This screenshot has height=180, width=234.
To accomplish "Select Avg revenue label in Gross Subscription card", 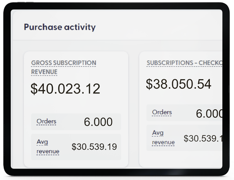I will click(x=48, y=146).
